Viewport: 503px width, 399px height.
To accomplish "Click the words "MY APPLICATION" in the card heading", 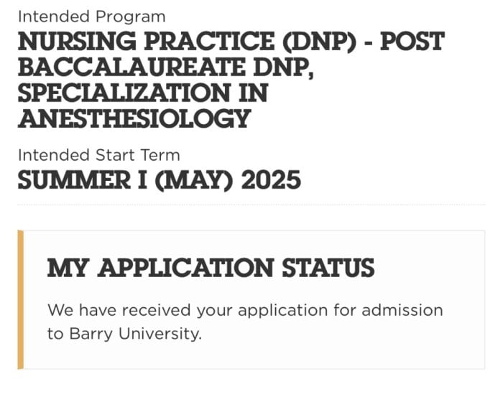I will (160, 268).
